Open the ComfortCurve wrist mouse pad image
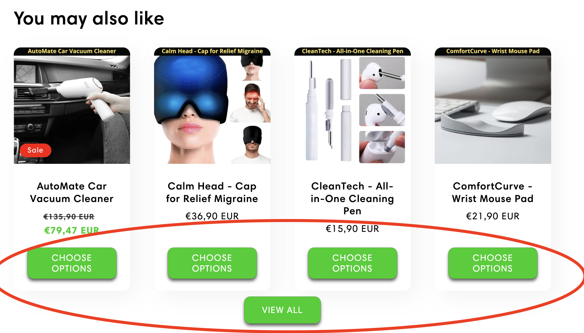The height and width of the screenshot is (333, 584). (493, 106)
